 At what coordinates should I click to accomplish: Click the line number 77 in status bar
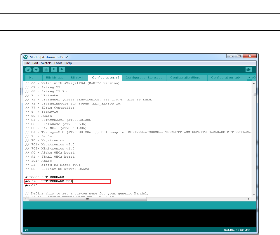[x=27, y=230]
